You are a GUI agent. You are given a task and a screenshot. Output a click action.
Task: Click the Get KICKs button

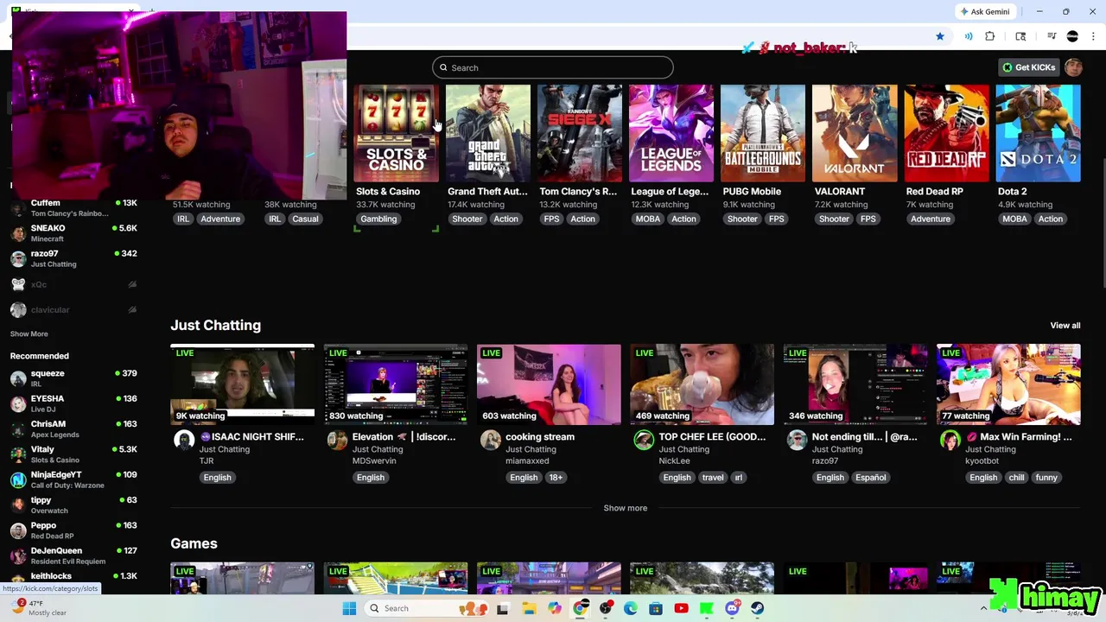coord(1029,67)
